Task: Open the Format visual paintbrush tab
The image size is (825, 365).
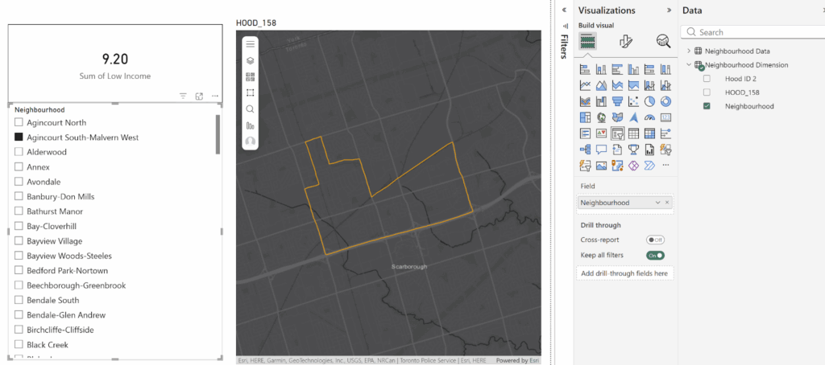Action: pos(626,42)
